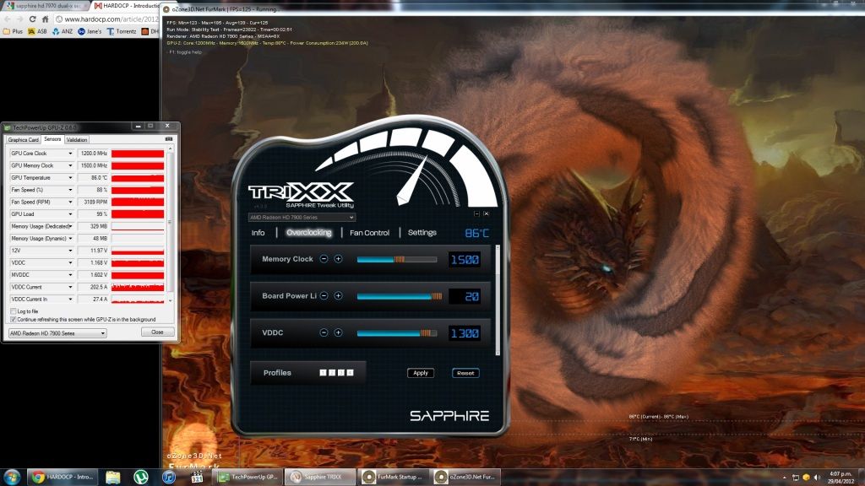Decrease VDDC with minus icon
The image size is (865, 486).
tap(324, 332)
